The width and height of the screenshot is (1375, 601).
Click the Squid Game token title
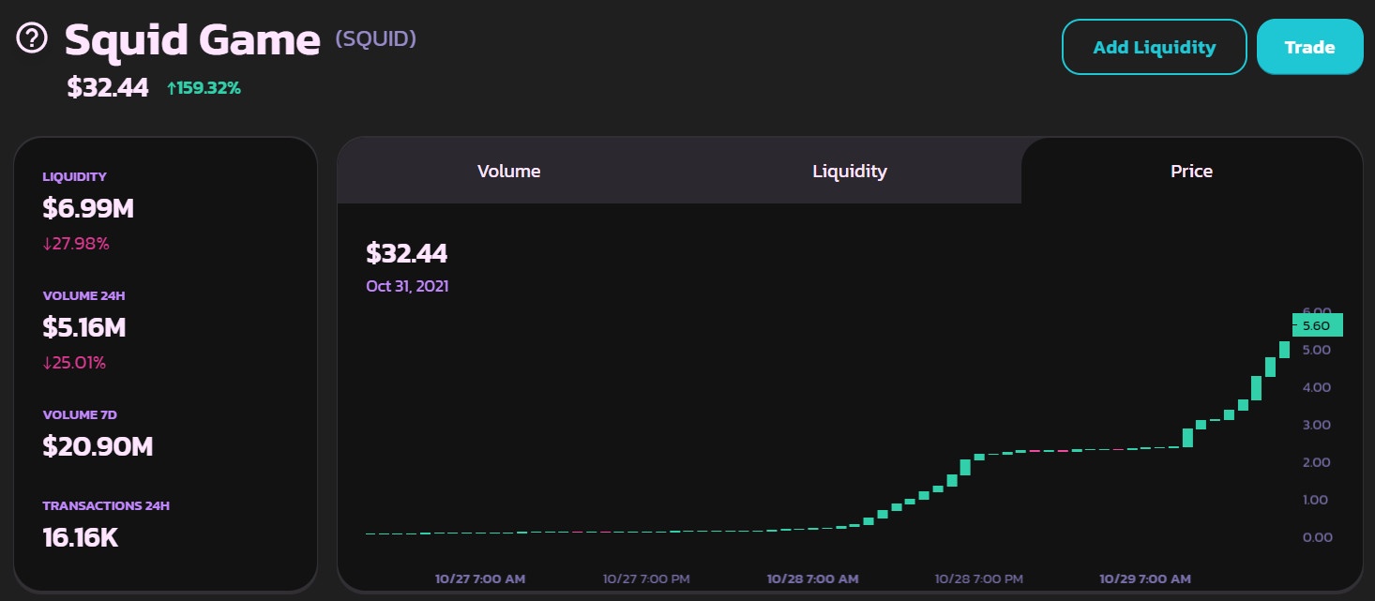click(190, 39)
